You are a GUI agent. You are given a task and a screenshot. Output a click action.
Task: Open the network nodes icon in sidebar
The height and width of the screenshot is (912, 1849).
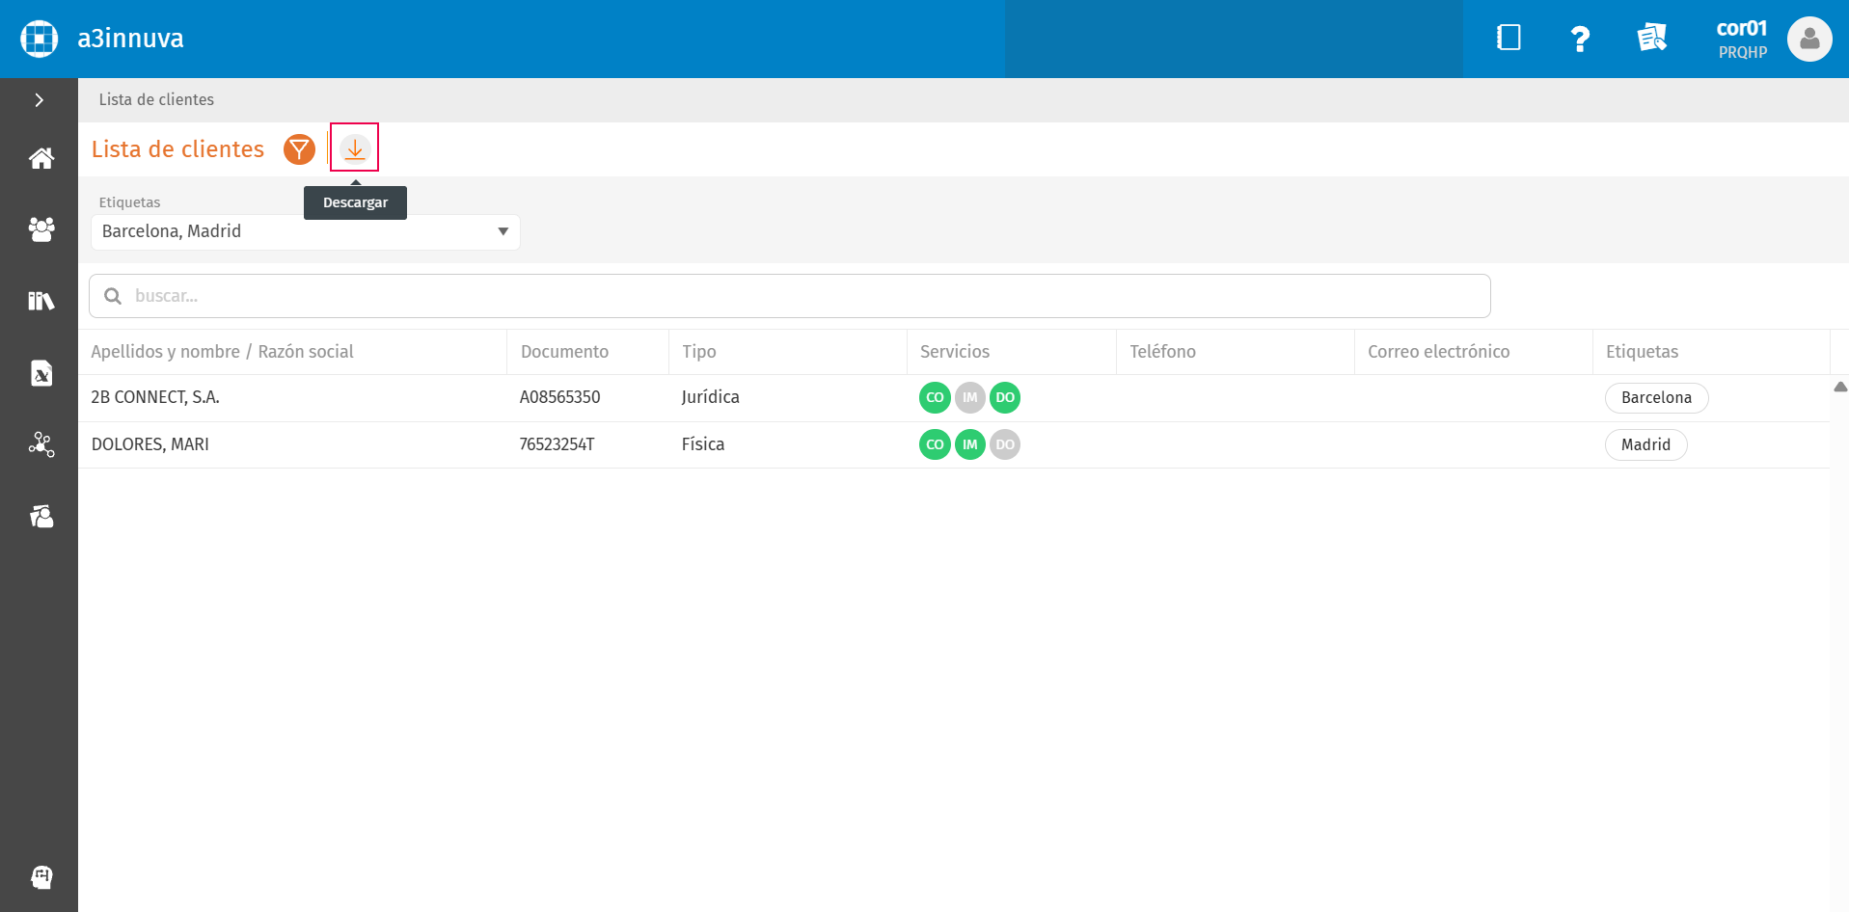(41, 444)
